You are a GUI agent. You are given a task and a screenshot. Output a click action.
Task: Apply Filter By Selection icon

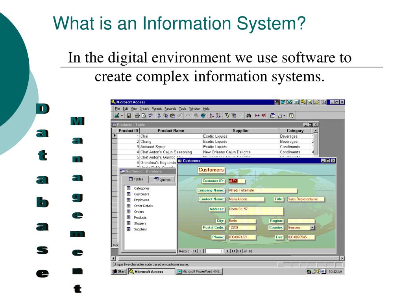coord(227,116)
